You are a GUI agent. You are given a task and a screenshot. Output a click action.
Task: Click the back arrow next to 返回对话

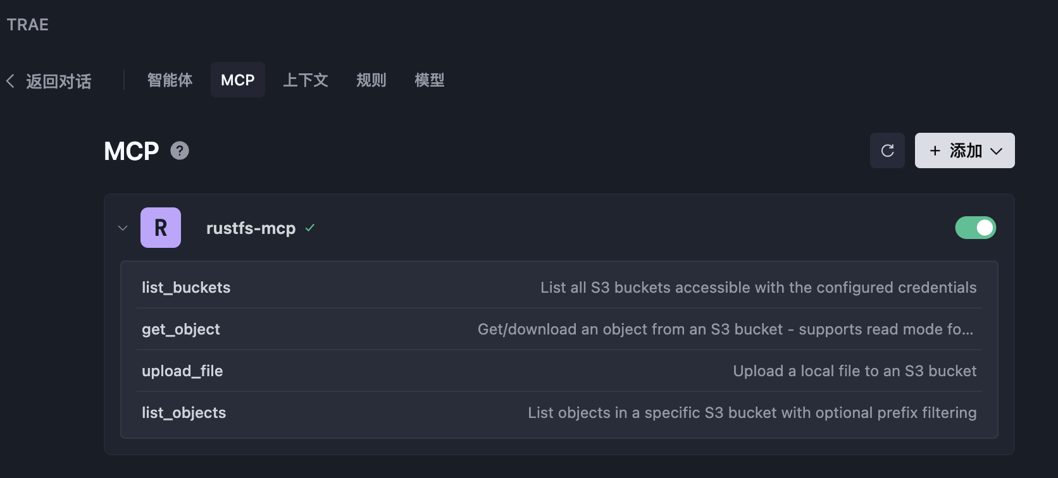[9, 80]
